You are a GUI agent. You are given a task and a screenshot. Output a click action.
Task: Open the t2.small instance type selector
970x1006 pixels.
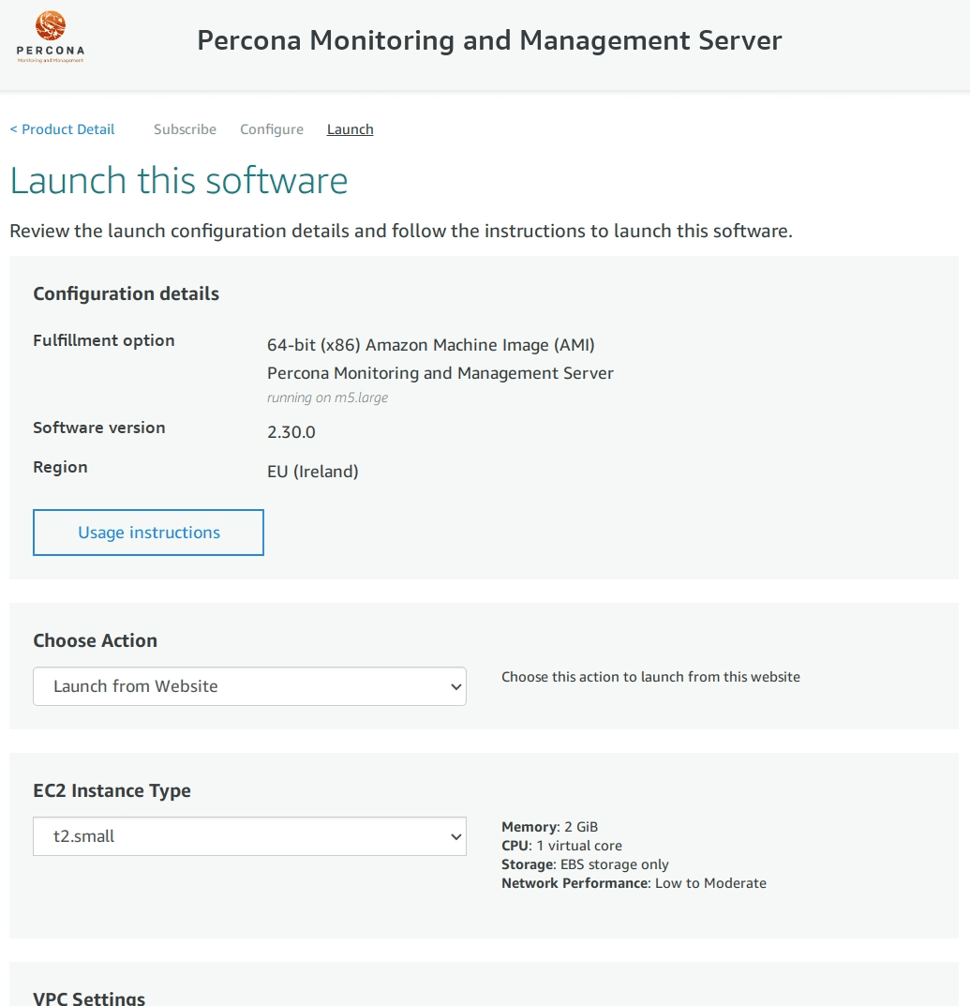(248, 836)
